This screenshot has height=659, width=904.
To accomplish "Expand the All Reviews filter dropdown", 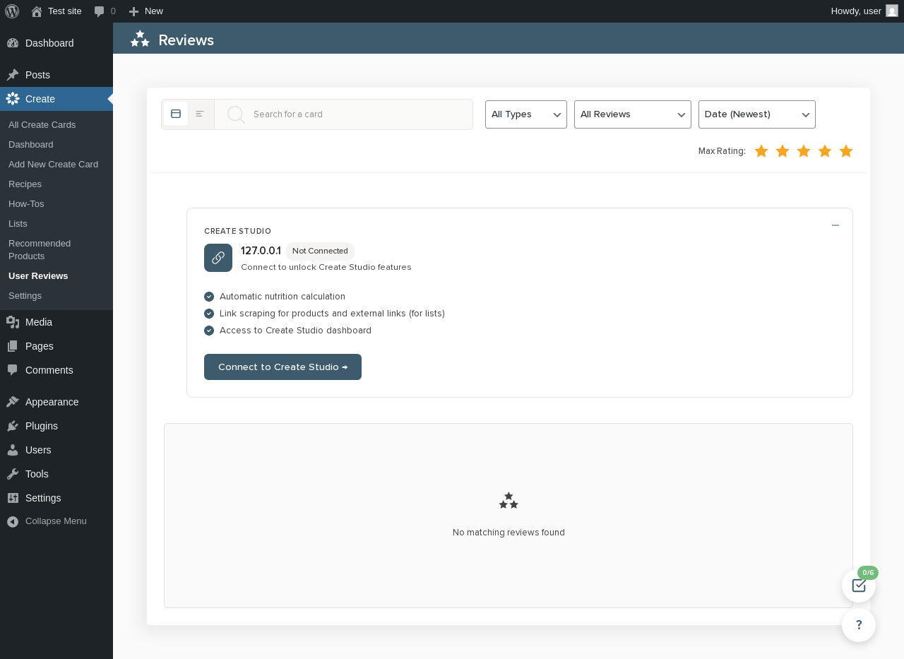I will coord(633,114).
